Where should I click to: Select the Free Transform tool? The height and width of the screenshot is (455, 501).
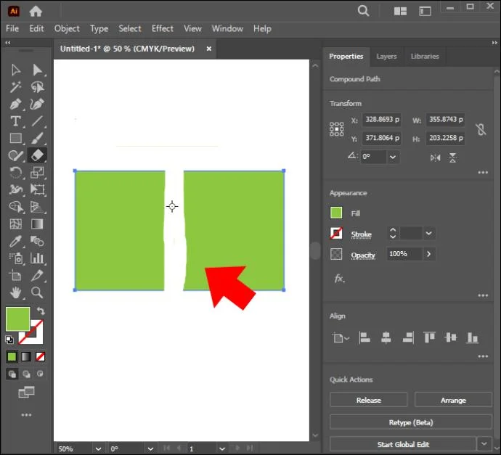pyautogui.click(x=37, y=189)
